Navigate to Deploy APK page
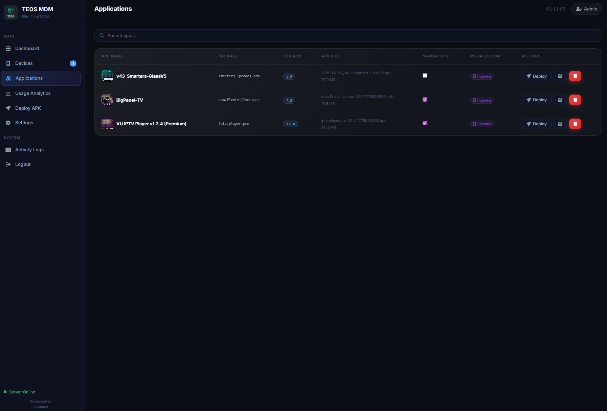This screenshot has width=607, height=411. [x=28, y=108]
